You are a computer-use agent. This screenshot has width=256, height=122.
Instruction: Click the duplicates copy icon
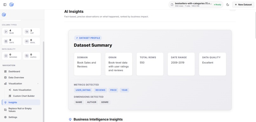click(27, 56)
